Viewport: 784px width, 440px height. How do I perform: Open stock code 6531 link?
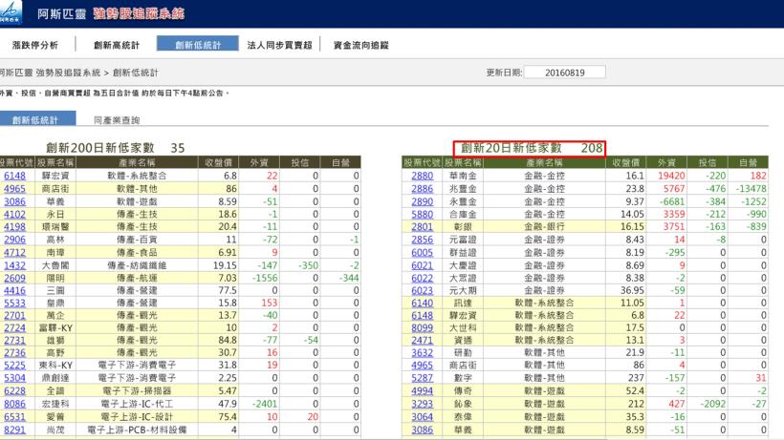click(14, 416)
